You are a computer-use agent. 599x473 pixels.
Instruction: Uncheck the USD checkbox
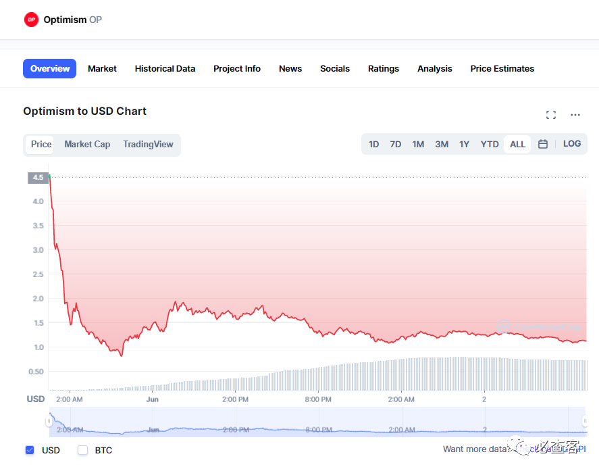[30, 450]
